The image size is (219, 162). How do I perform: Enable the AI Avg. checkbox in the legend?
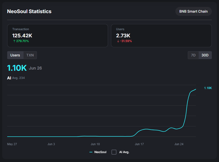[x=114, y=152]
